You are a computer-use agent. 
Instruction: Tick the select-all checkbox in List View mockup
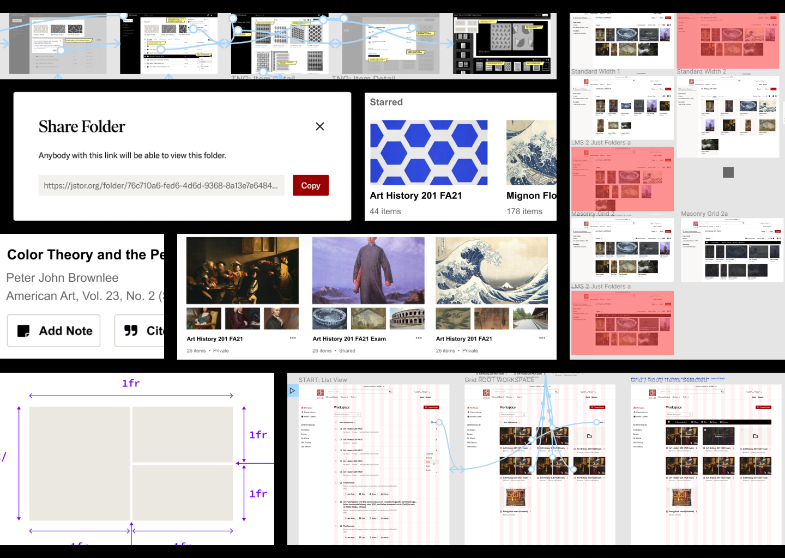336,422
